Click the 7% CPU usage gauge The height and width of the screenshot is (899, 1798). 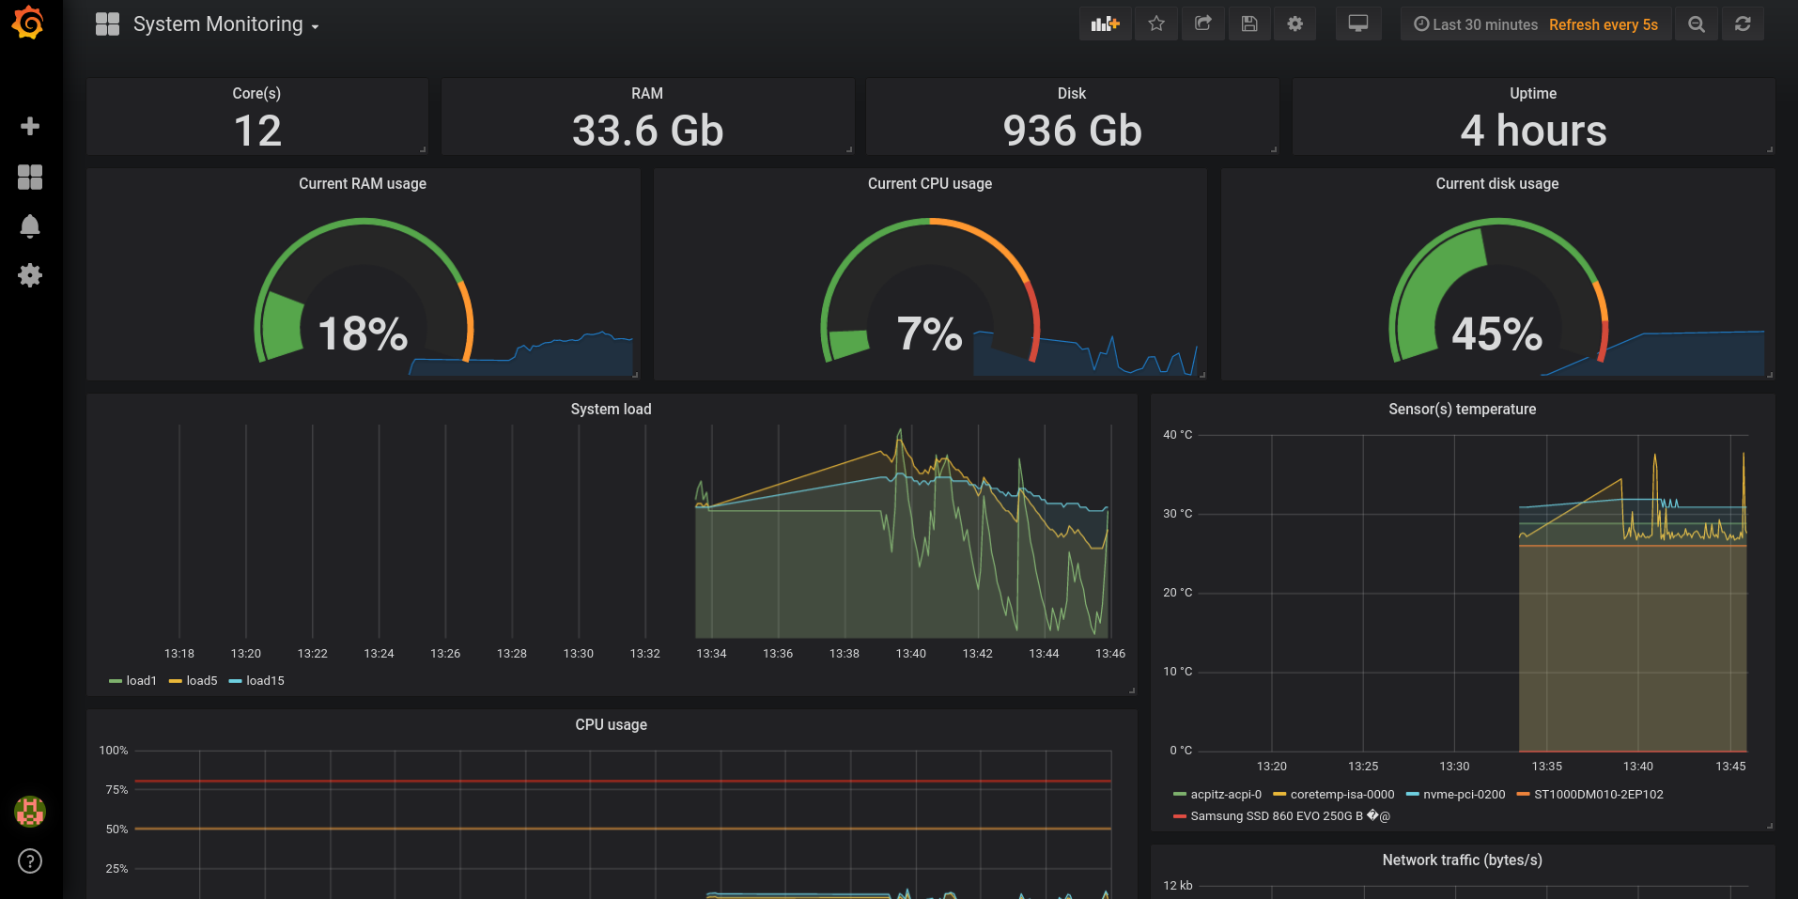click(930, 291)
